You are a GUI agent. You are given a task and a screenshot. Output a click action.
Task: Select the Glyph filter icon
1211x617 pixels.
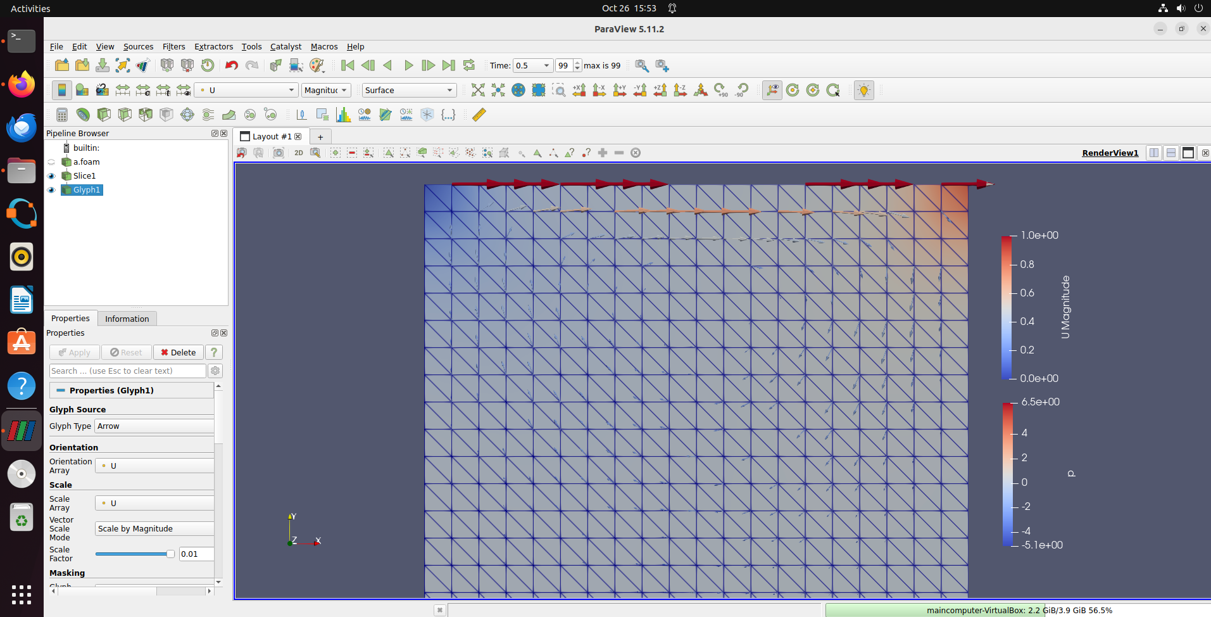(x=187, y=115)
